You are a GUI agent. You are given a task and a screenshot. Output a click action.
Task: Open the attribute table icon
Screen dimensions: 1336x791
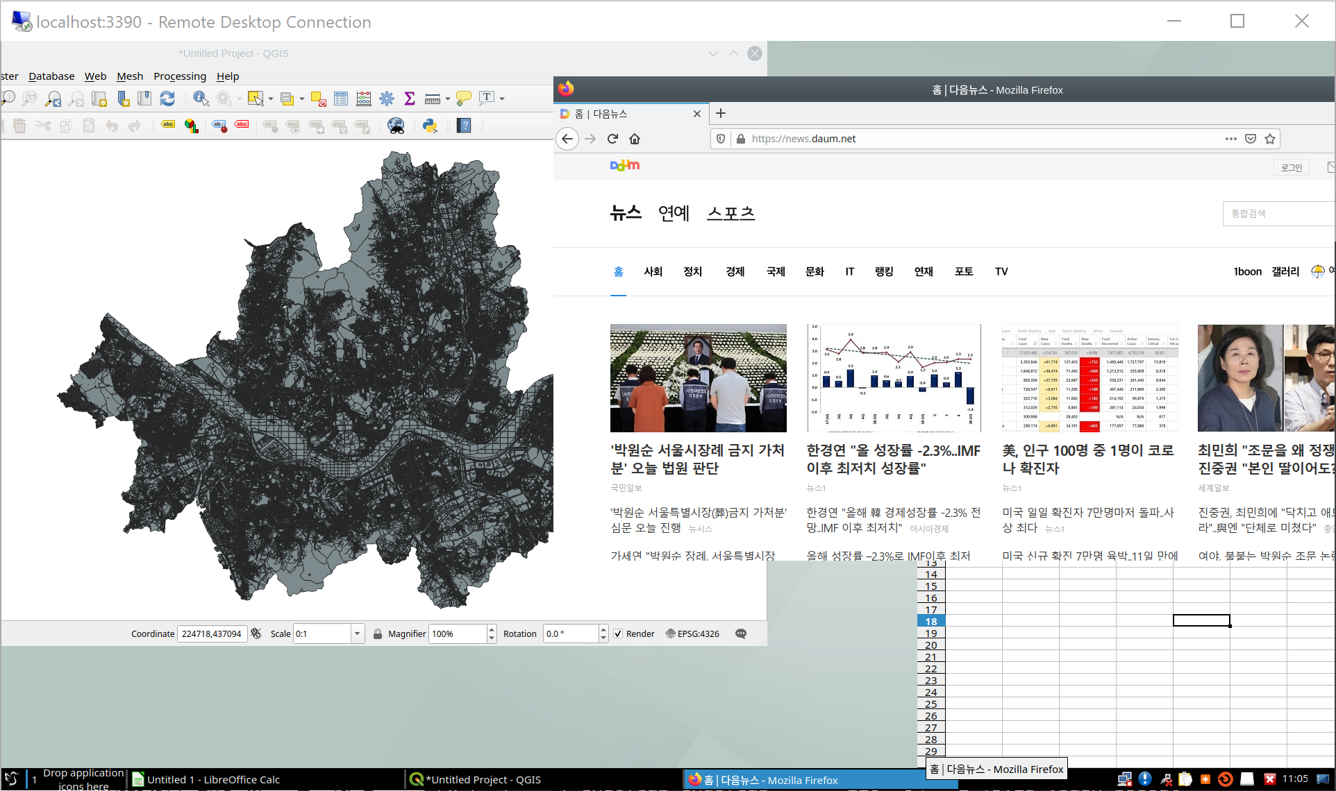click(341, 99)
